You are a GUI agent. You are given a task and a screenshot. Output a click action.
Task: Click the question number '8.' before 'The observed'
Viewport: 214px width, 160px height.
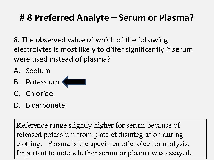16,40
